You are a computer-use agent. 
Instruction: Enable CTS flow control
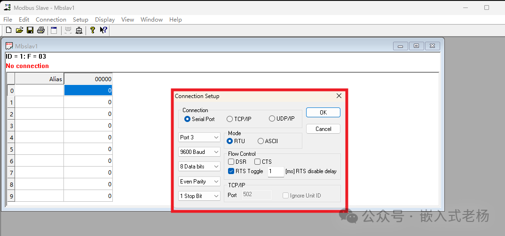click(x=263, y=162)
